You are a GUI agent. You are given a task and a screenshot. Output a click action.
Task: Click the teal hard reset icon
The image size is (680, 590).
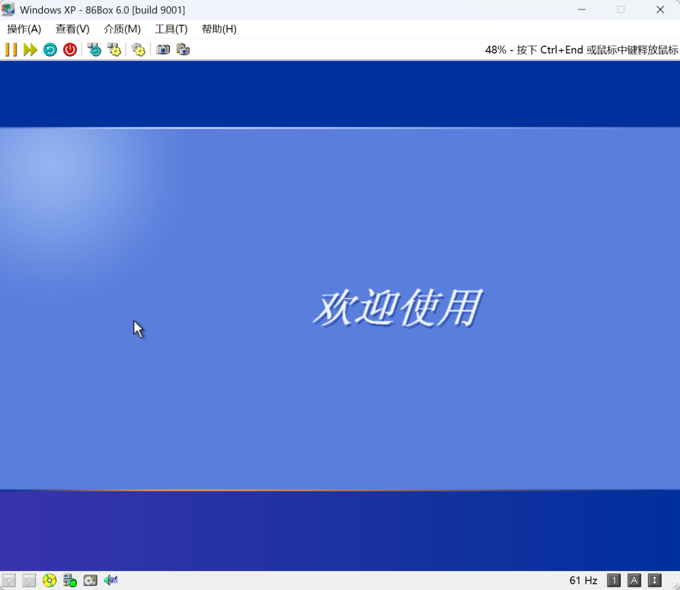point(50,50)
